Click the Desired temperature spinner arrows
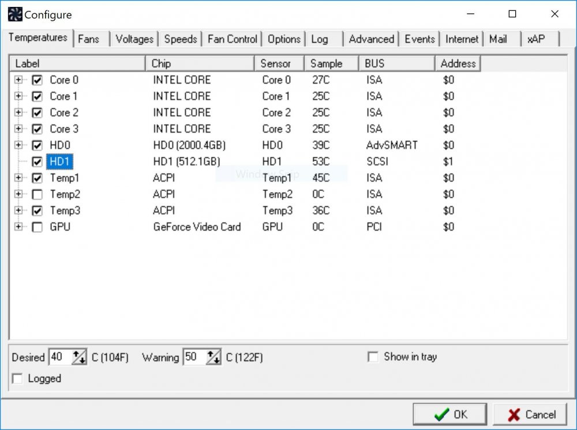 coord(79,357)
